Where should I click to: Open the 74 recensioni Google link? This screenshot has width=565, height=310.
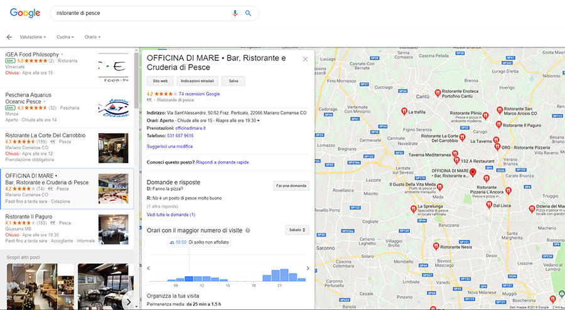click(x=199, y=94)
